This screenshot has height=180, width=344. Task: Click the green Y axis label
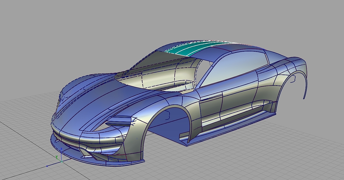[x=57, y=156]
